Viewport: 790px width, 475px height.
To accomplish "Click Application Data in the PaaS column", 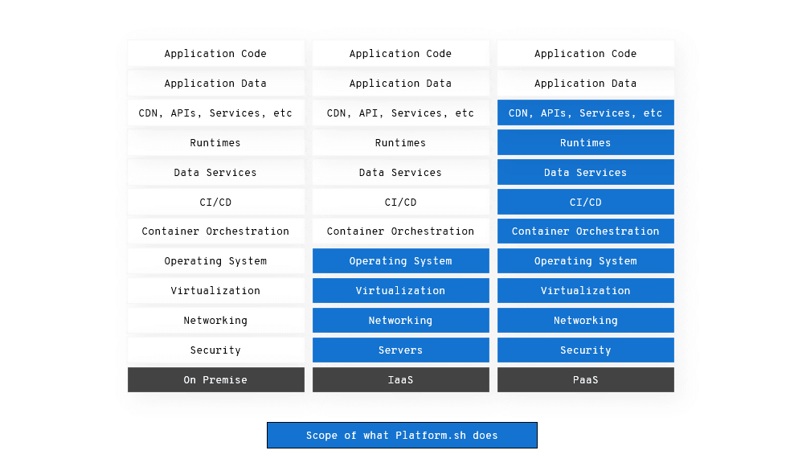I will coord(585,84).
